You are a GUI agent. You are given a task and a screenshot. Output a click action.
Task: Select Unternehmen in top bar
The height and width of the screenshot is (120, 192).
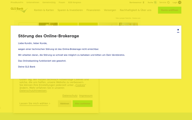click(33, 3)
